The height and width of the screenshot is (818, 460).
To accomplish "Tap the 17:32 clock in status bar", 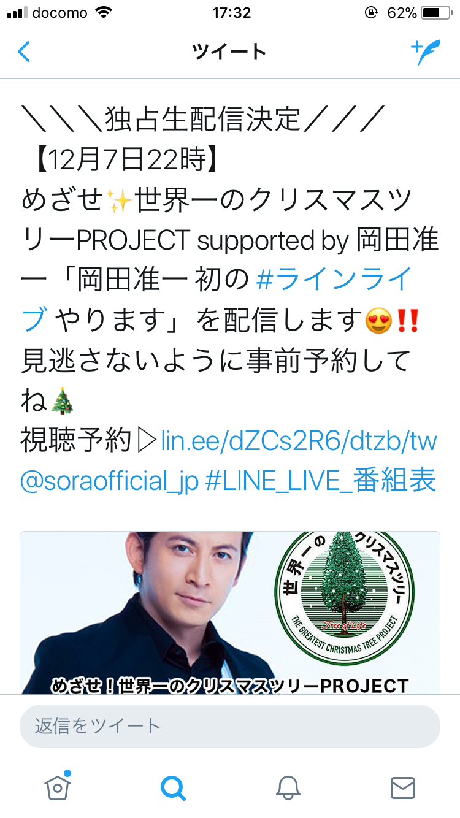I will [230, 13].
